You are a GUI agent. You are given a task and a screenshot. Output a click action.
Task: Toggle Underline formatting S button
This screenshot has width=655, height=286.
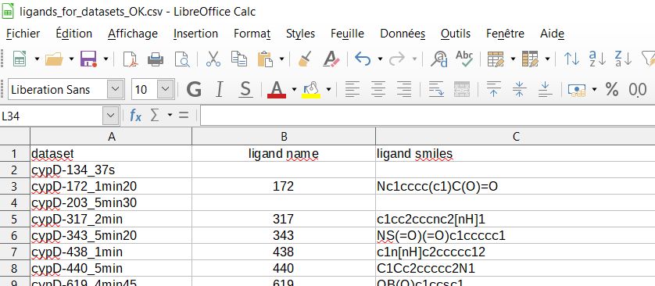tap(245, 89)
